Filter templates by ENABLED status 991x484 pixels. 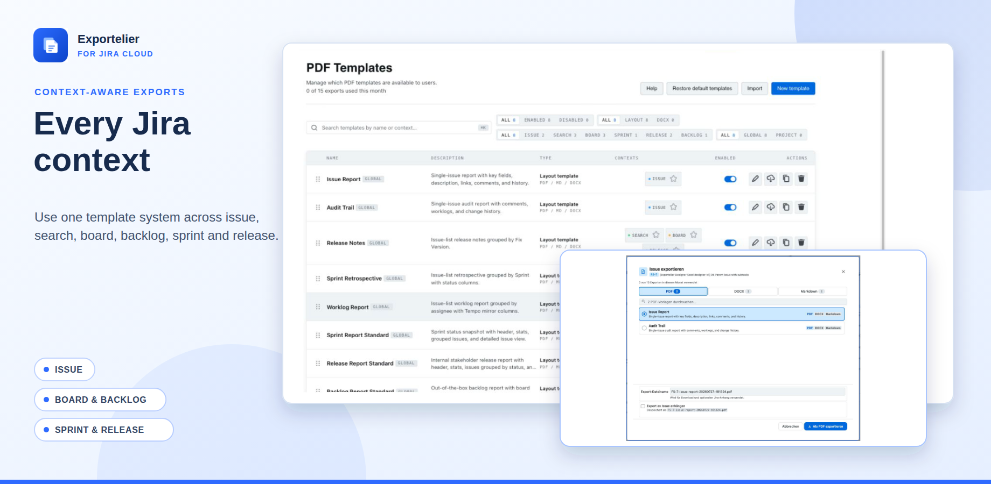click(x=537, y=120)
